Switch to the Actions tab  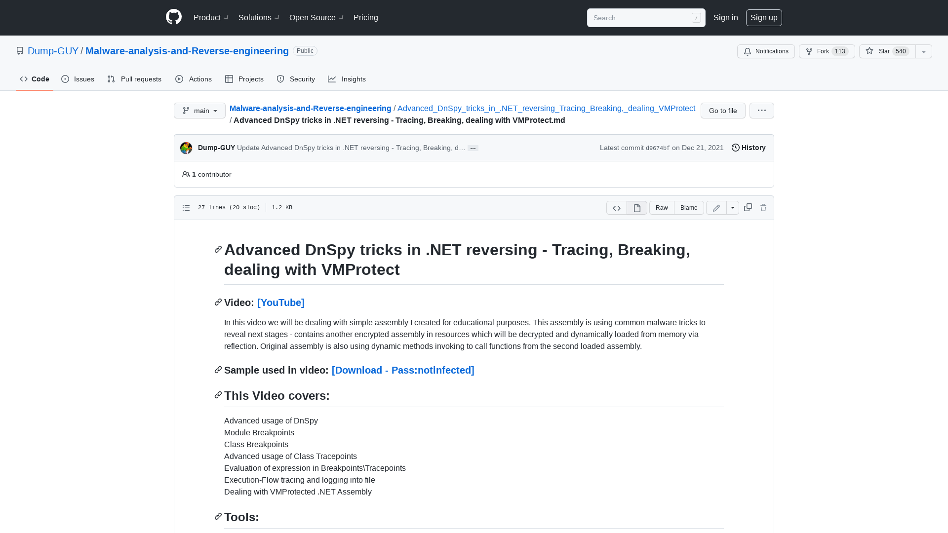(194, 79)
